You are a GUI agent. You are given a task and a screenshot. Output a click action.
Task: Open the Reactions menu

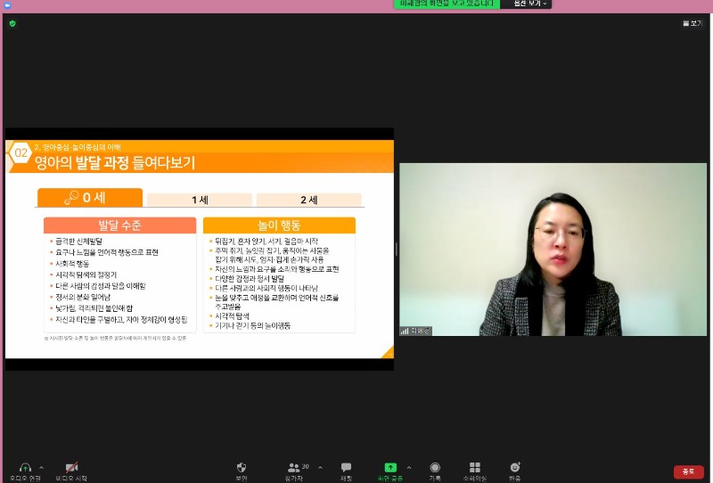(x=515, y=468)
